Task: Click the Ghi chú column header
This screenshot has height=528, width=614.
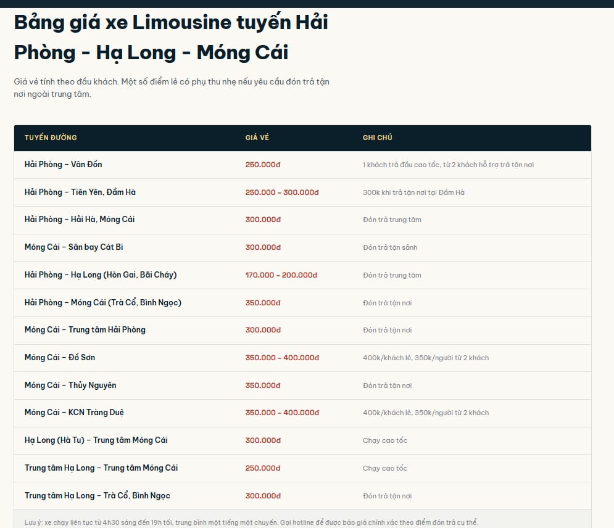Action: point(377,138)
